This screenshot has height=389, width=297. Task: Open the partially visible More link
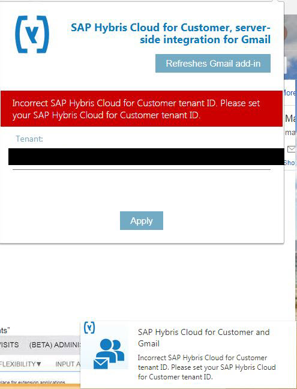point(290,93)
